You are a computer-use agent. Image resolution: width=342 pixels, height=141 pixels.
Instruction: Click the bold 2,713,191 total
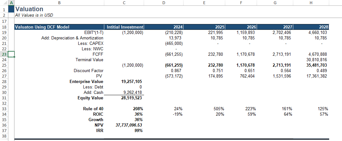(282, 65)
